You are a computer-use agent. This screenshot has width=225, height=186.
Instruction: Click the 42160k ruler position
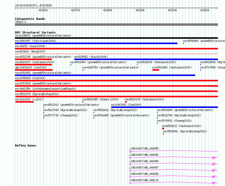[x=43, y=10]
